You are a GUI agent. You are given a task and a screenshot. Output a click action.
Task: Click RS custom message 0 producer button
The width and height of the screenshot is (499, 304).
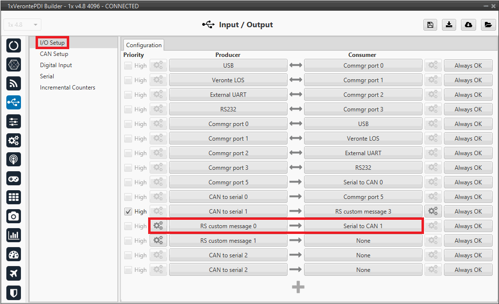[228, 226]
